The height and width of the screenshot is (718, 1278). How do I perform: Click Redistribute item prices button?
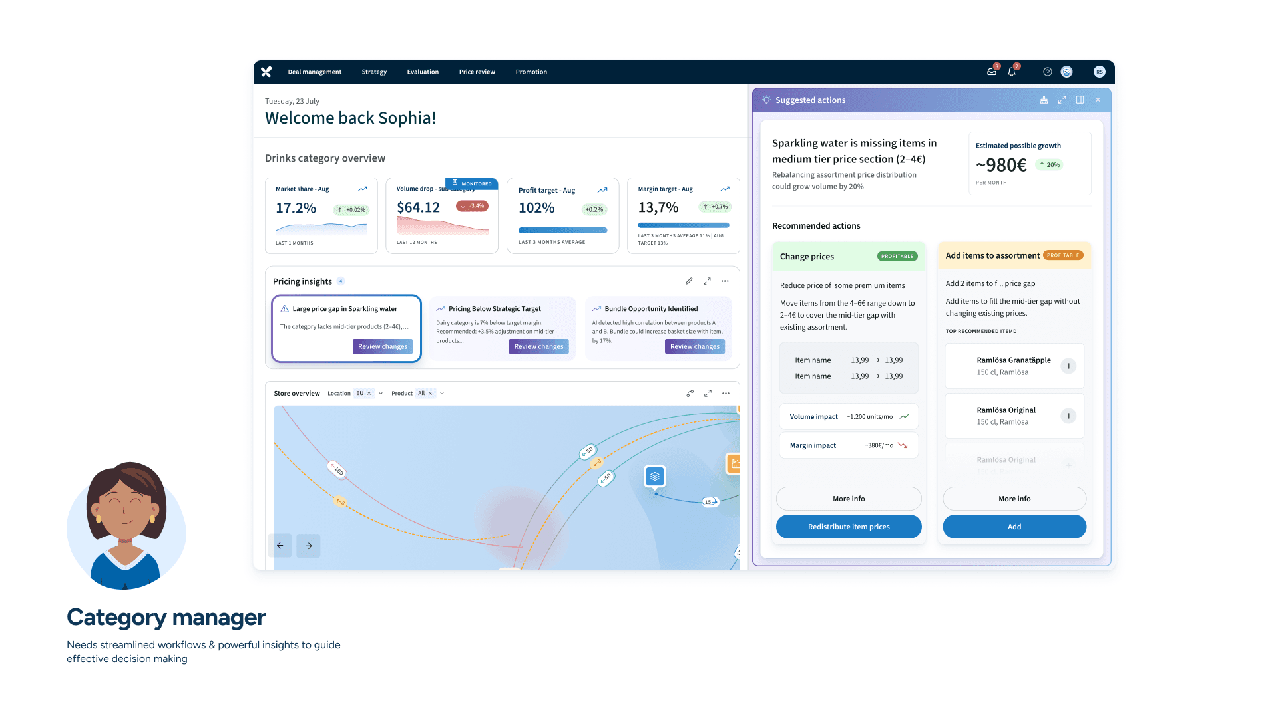click(849, 527)
